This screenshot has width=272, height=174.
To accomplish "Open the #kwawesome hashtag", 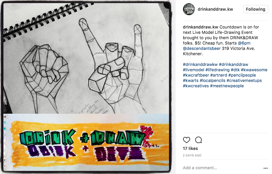I will [x=254, y=70].
